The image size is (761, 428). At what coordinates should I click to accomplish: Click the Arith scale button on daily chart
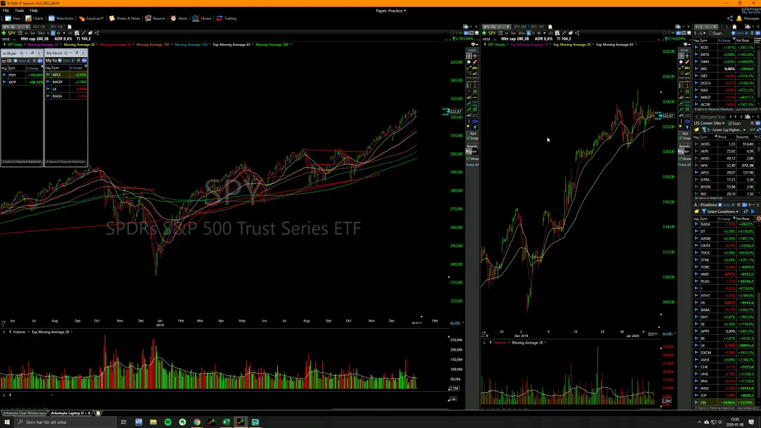click(455, 323)
